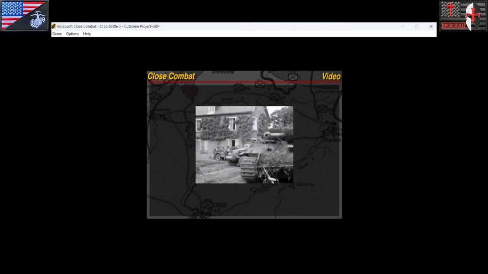Open the Help menu

click(87, 34)
